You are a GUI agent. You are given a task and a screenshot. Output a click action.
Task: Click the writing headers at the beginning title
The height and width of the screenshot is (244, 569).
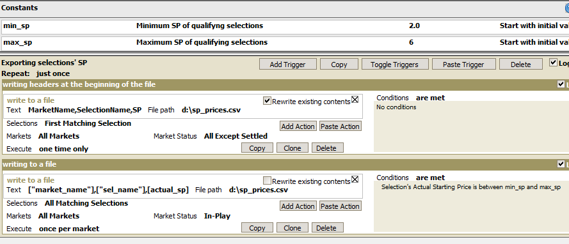79,84
